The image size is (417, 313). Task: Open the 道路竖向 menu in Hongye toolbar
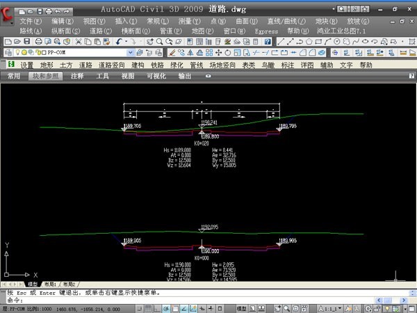[111, 65]
